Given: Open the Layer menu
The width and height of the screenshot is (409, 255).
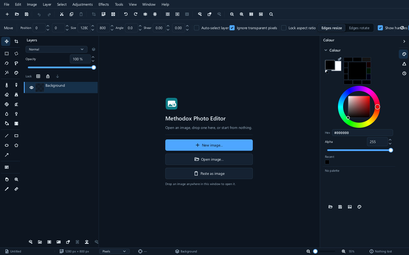Looking at the screenshot, I should coord(47,4).
